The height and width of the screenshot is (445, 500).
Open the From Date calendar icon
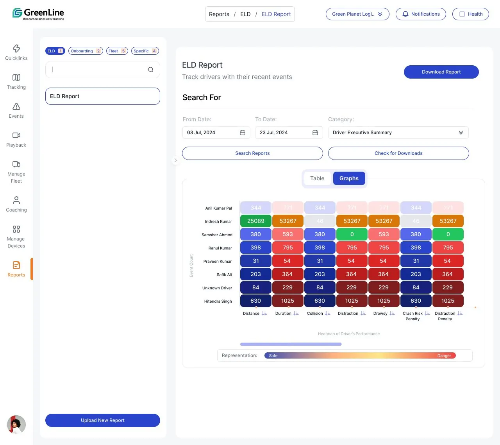[243, 133]
